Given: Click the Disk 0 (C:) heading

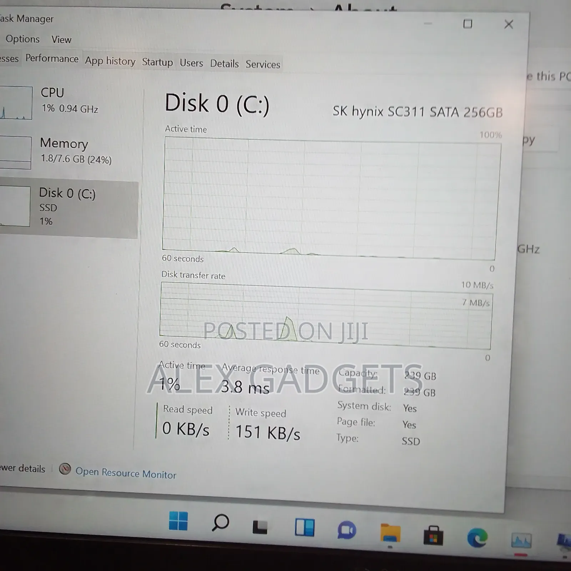Looking at the screenshot, I should click(x=217, y=104).
